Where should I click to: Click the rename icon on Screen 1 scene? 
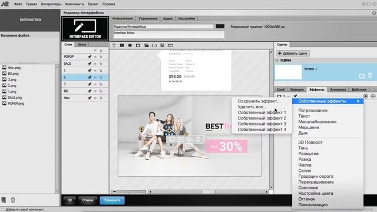tap(362, 76)
